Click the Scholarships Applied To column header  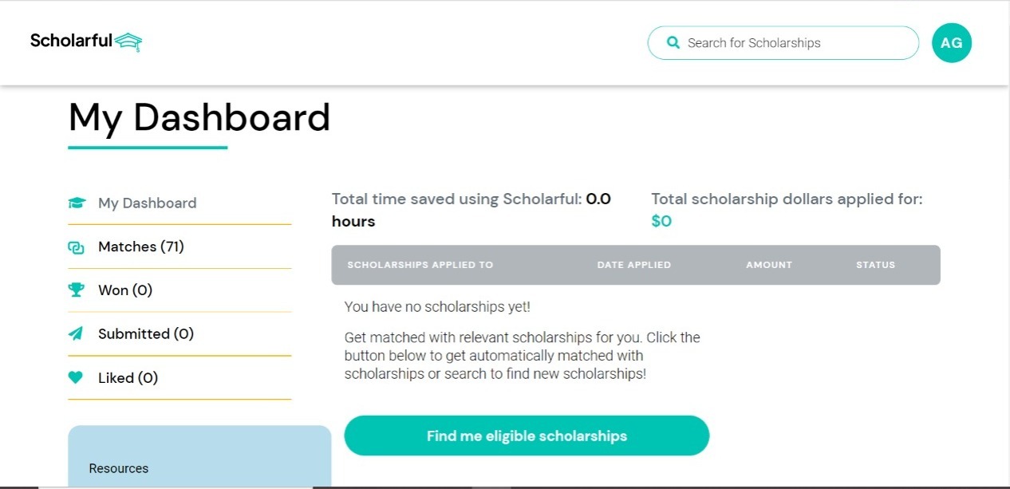click(420, 265)
